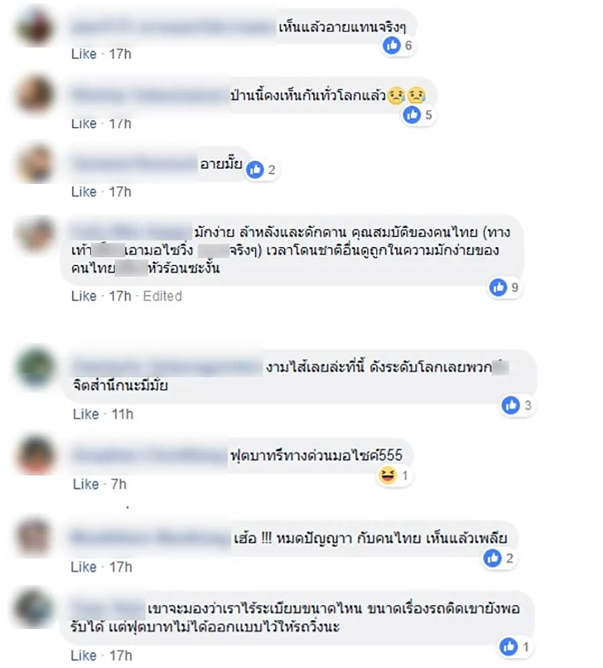This screenshot has height=668, width=603.
Task: Open the green profile picture beside the 11h comment
Action: pos(36,367)
